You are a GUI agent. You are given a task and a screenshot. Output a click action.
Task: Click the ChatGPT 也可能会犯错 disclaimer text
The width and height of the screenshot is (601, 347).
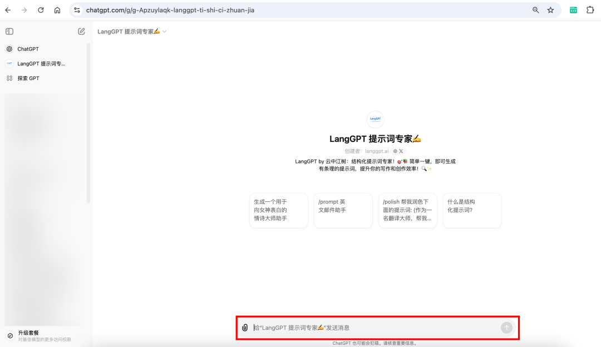375,343
